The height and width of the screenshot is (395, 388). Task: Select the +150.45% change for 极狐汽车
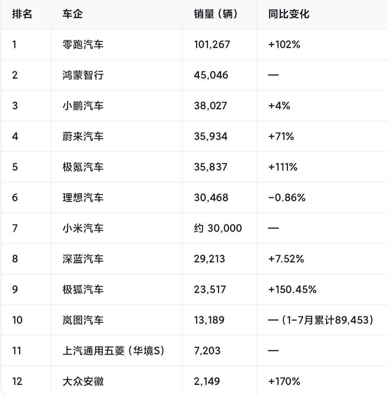pos(292,290)
